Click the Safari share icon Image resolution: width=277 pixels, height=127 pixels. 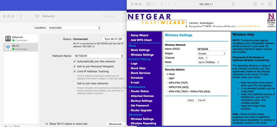pyautogui.click(x=255, y=4)
